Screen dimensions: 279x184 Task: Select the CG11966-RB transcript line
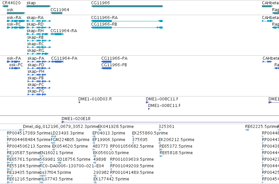click(127, 28)
